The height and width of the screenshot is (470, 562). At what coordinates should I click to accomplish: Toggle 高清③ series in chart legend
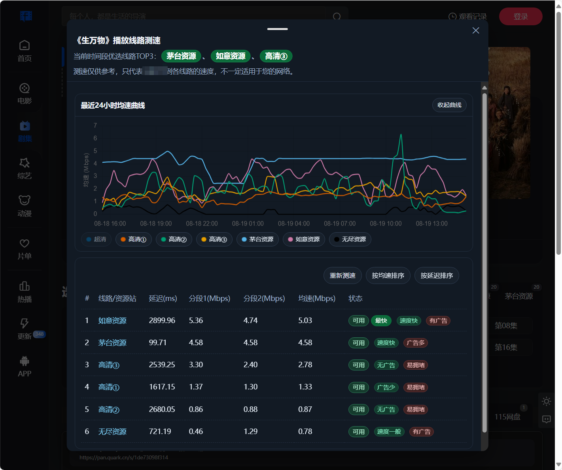pyautogui.click(x=214, y=239)
